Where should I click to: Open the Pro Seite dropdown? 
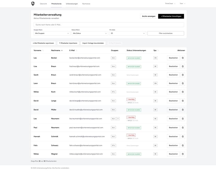click(x=128, y=33)
